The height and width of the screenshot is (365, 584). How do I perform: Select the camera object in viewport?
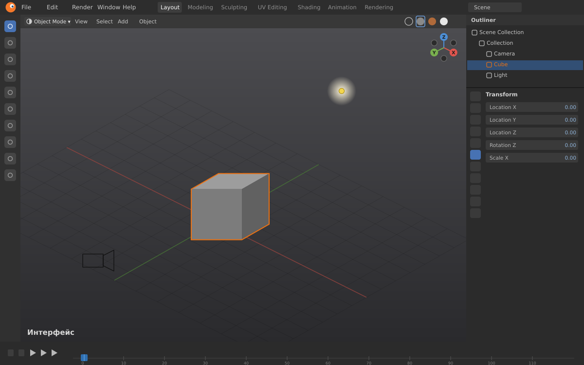tap(98, 260)
